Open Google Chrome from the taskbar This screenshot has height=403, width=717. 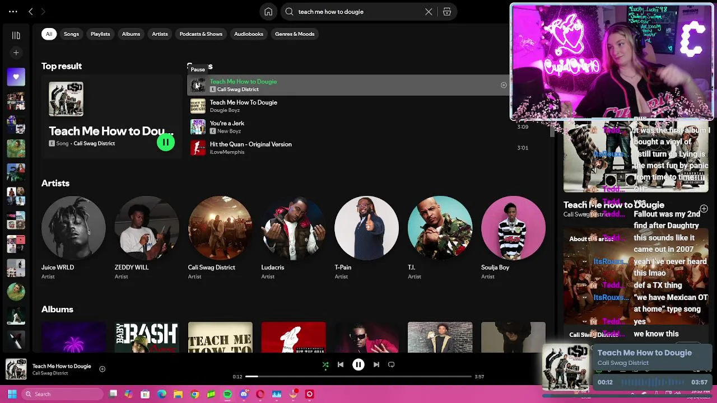[x=194, y=394]
